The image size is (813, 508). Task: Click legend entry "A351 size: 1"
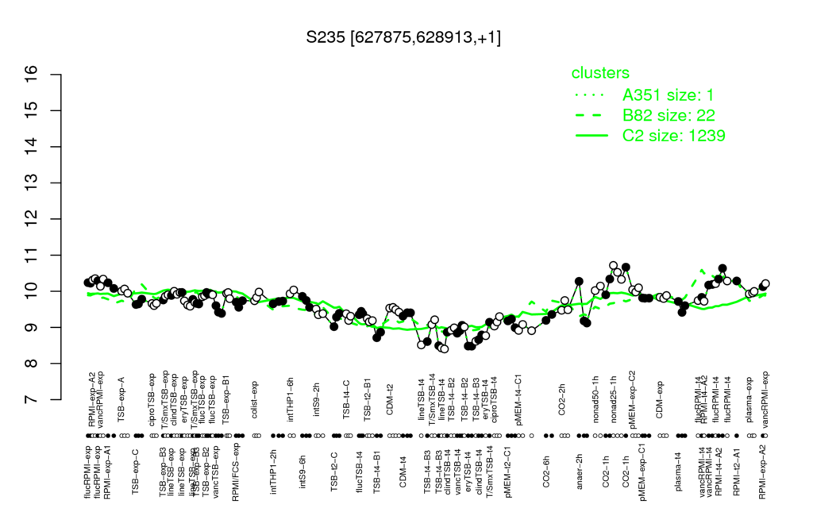[x=669, y=95]
